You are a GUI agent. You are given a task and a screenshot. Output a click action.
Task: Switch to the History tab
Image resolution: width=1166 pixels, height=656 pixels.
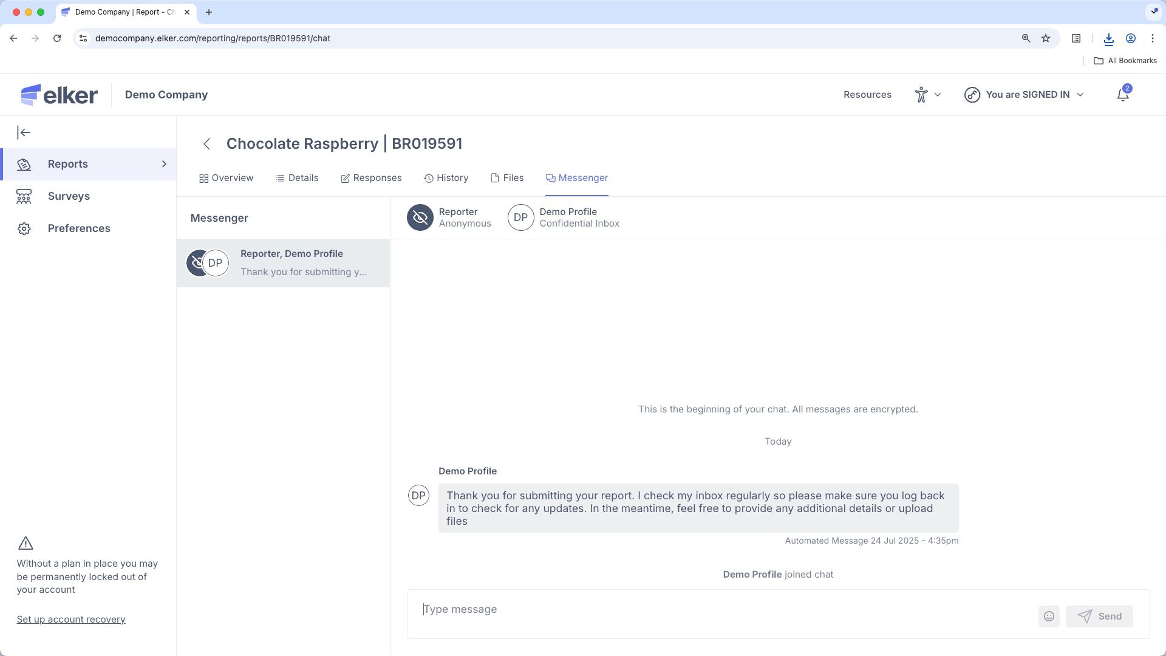tap(446, 178)
